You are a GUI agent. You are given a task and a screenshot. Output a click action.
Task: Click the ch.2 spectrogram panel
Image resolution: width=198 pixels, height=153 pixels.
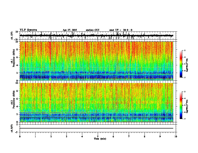coord(96,102)
